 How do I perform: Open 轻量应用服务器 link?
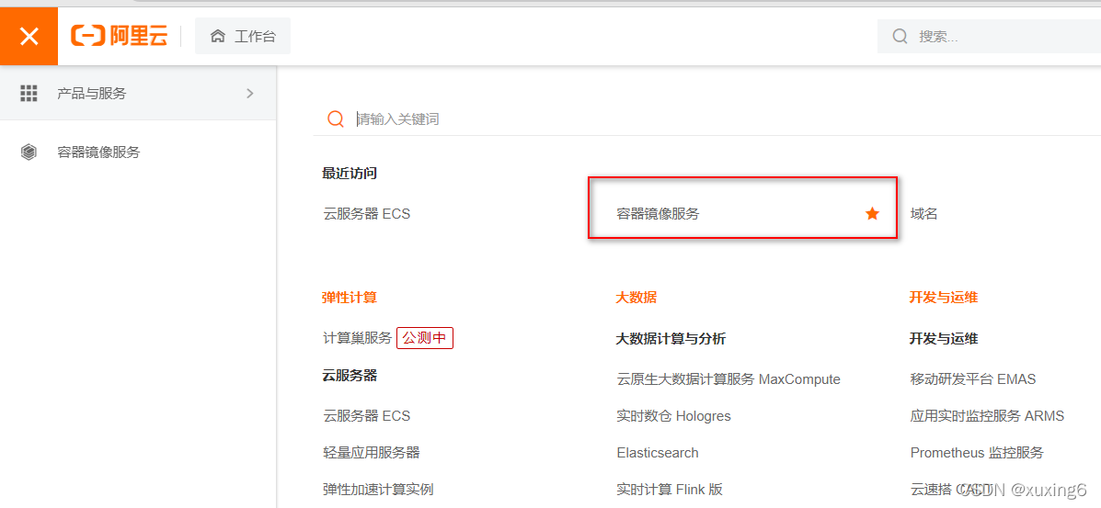point(372,453)
